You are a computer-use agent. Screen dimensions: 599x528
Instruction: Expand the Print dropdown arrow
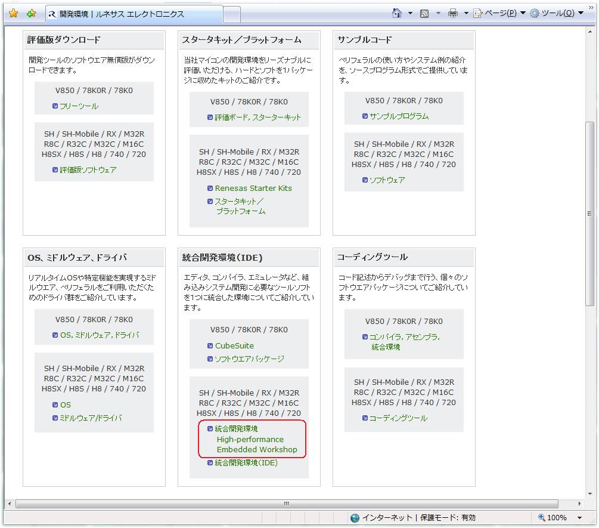466,13
